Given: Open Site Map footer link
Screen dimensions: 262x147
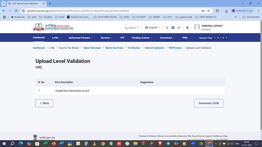Looking at the screenshot, I should point(192,136).
